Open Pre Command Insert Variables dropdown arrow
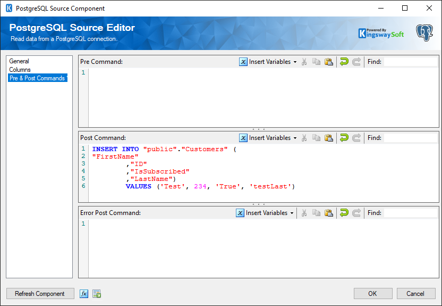Viewport: 442px width, 306px height. [x=295, y=62]
